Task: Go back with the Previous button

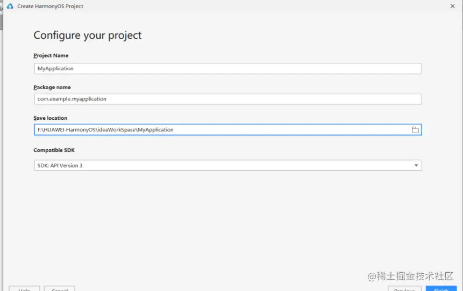Action: pos(404,289)
